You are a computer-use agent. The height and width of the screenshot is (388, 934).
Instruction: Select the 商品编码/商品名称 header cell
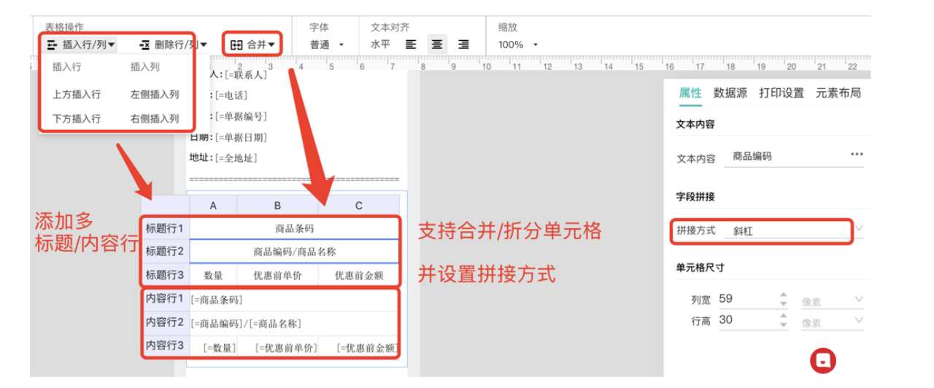tap(294, 252)
